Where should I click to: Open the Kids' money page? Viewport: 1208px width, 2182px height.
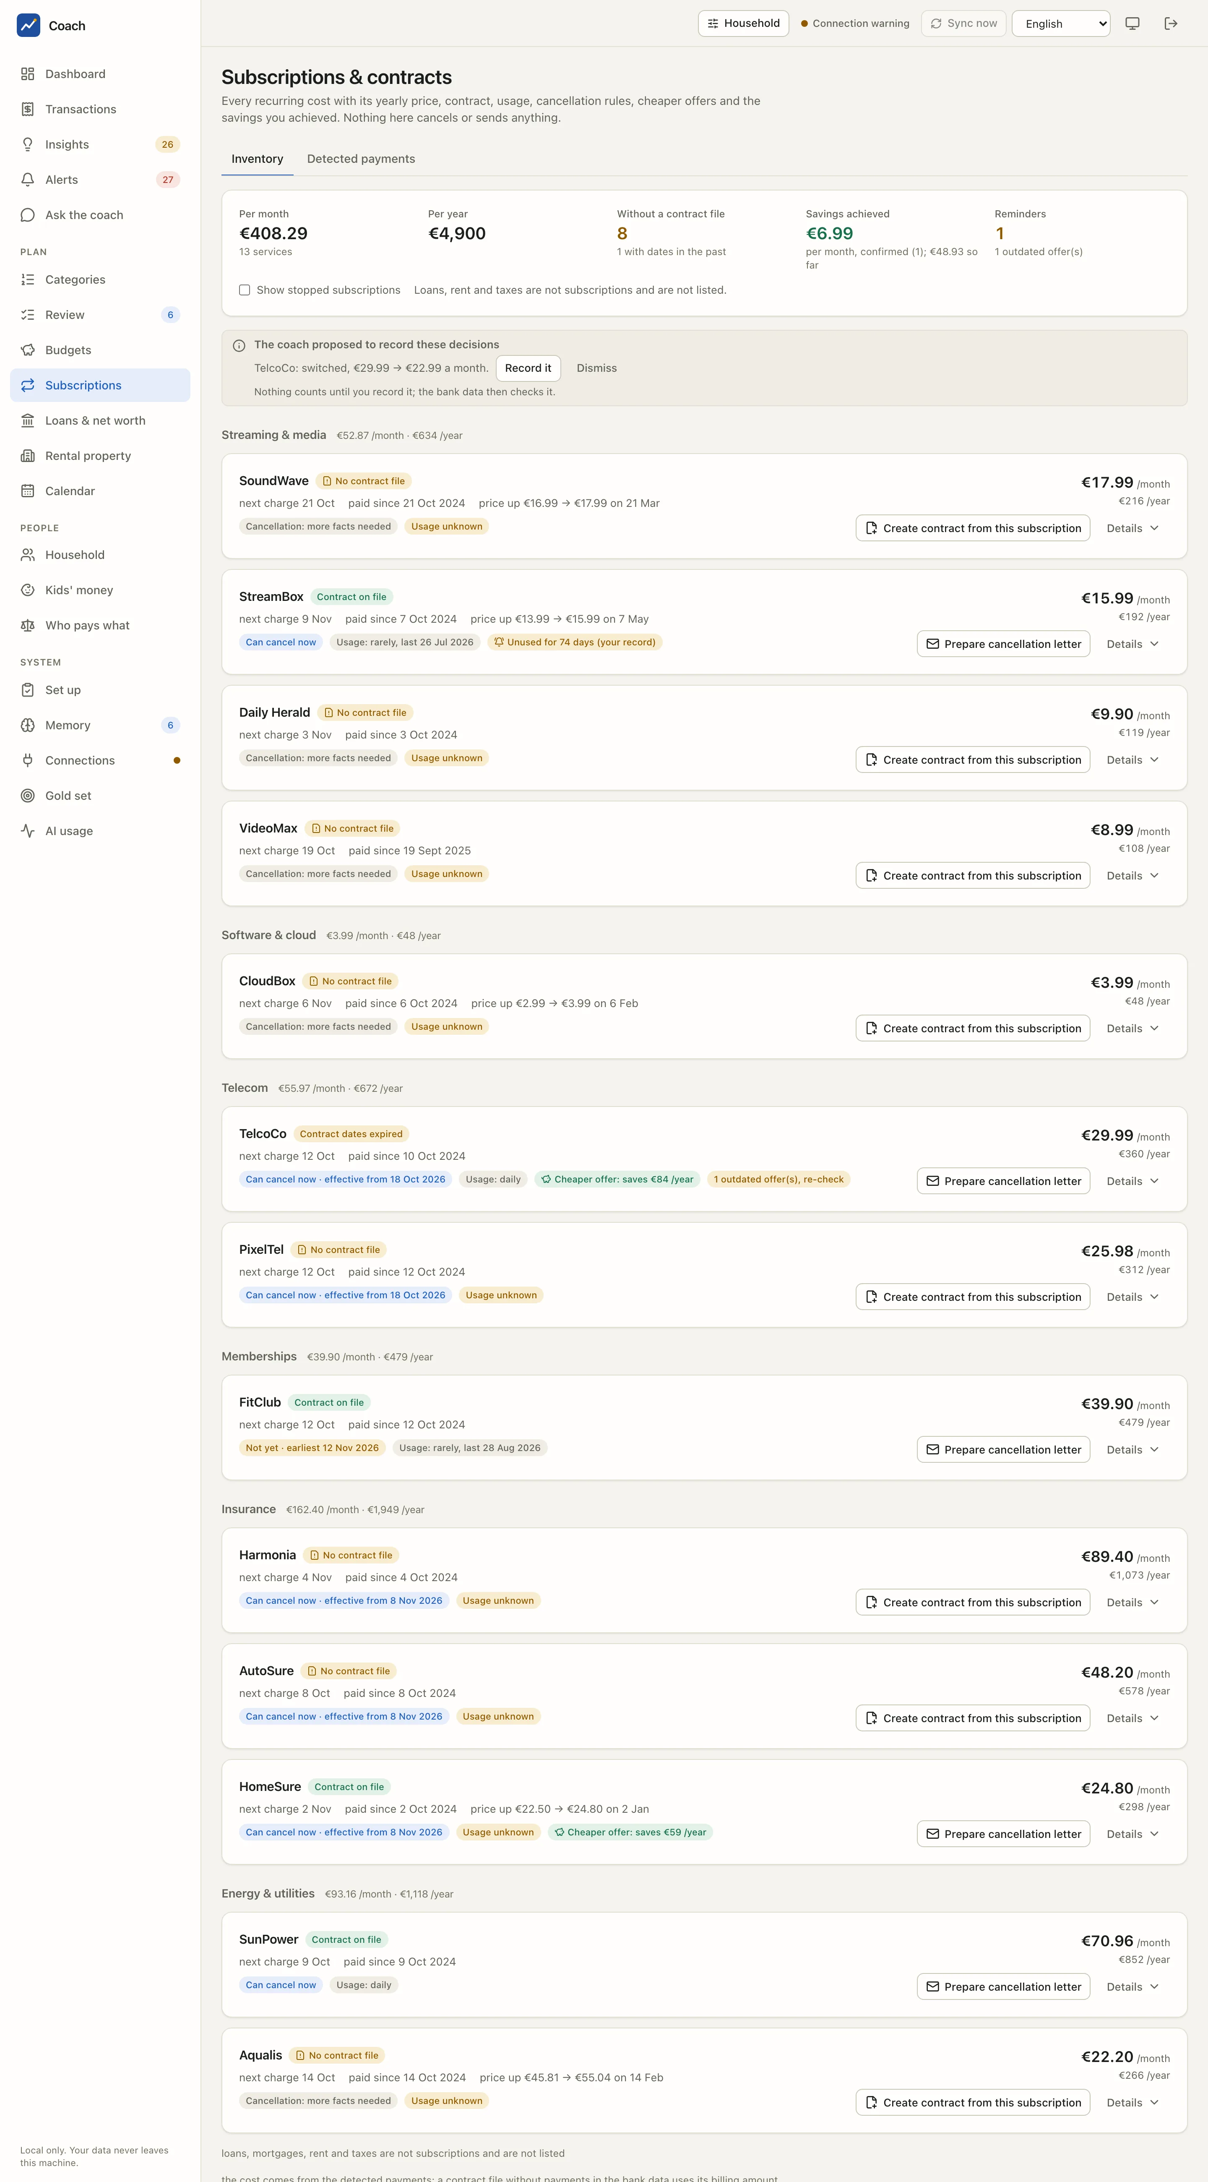pos(100,590)
